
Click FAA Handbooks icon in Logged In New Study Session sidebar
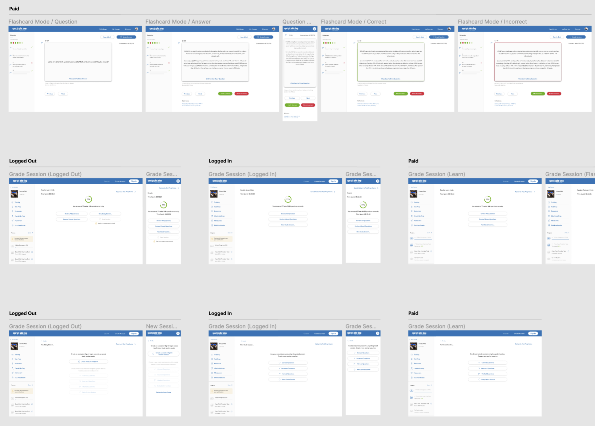[212, 378]
